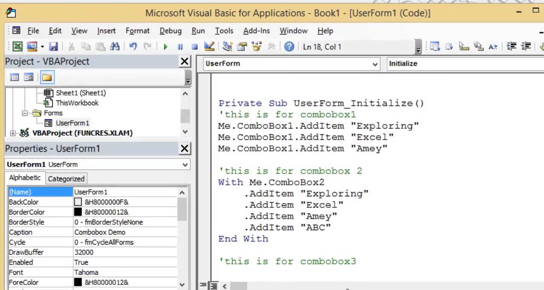Open the Edit menu
This screenshot has width=544, height=290.
[55, 31]
